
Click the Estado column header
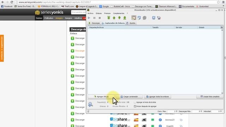[x=209, y=28]
